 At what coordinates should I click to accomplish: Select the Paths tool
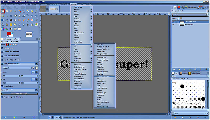coord(32,11)
